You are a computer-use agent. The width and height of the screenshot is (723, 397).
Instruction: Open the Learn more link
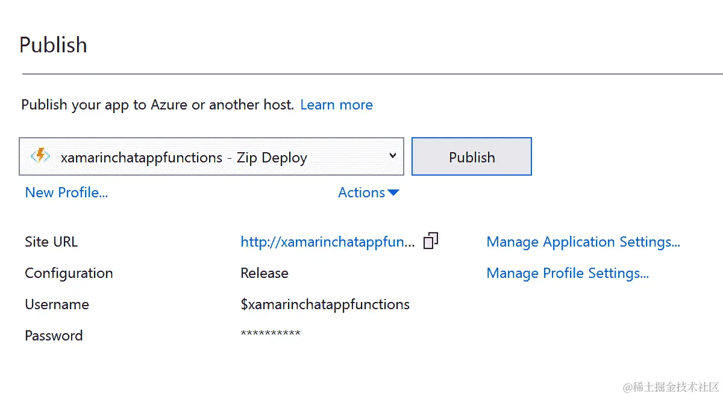(x=336, y=105)
